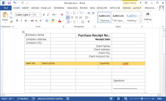Click the 27 WORDS count in status bar

click(23, 99)
